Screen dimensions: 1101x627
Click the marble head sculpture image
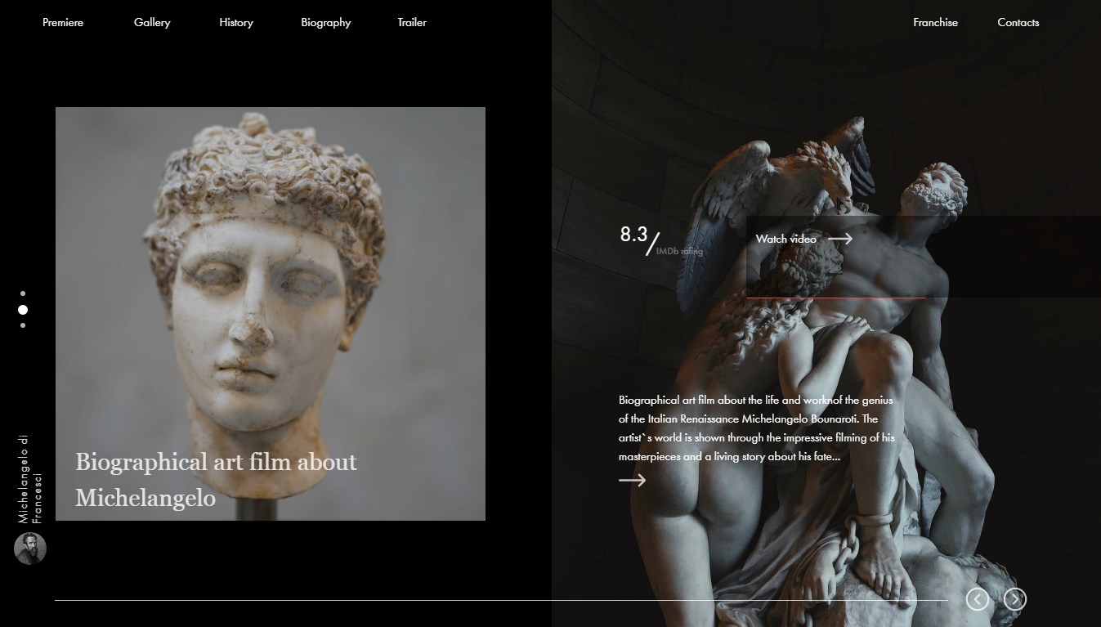coord(271,314)
